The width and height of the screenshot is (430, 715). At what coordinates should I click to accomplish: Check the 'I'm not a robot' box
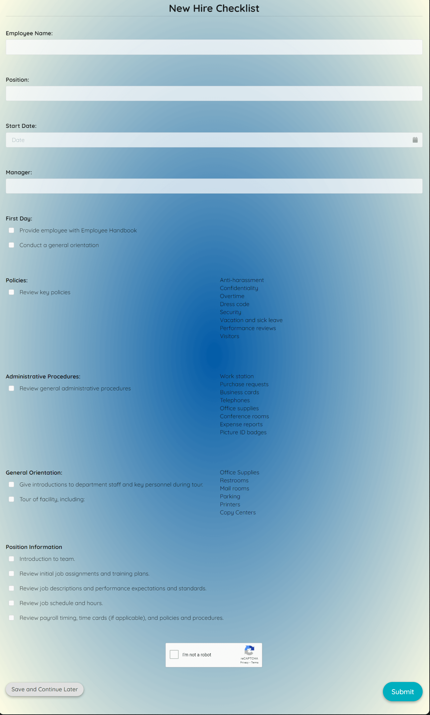tap(174, 654)
